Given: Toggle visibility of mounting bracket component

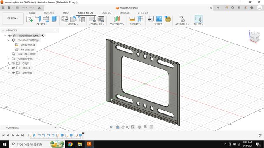Looking at the screenshot, I should (x=10, y=36).
